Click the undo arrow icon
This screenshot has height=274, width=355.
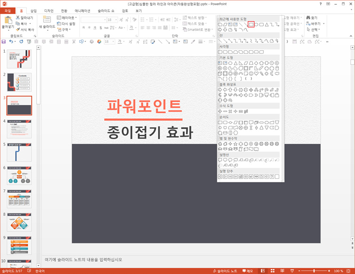point(11,42)
